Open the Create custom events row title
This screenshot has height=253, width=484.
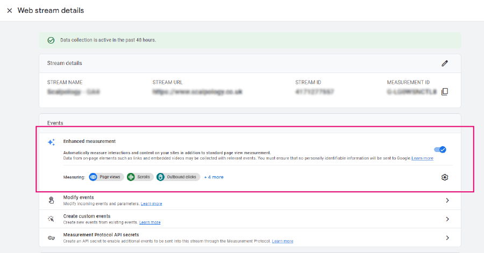87,216
